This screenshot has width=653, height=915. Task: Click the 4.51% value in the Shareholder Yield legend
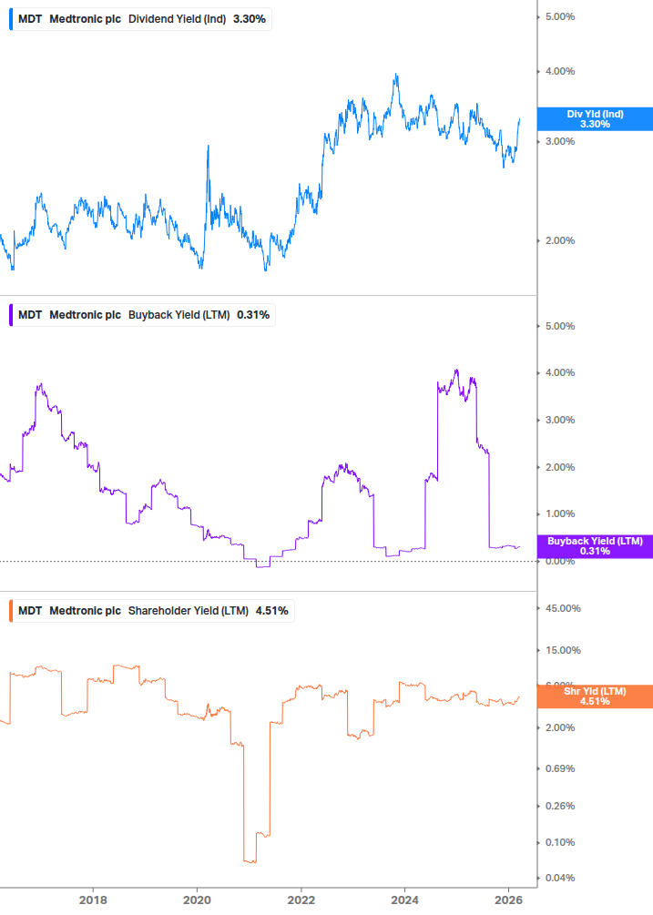click(272, 610)
